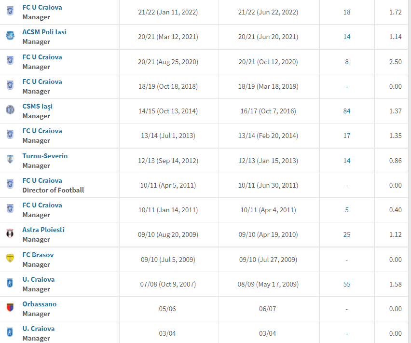The height and width of the screenshot is (343, 411).
Task: Click the FC Brasov yellow crest icon
Action: 10,258
